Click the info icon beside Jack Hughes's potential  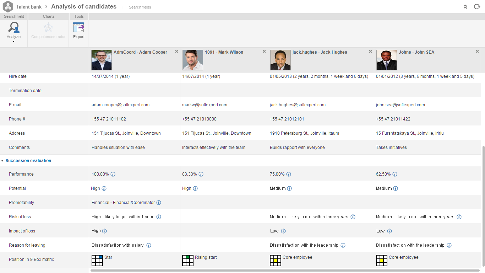coord(289,188)
